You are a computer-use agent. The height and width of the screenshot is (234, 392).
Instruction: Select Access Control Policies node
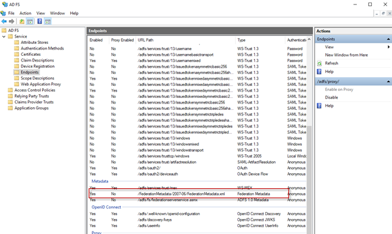point(35,90)
